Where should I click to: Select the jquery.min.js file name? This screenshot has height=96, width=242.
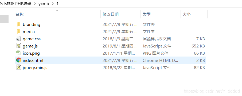click(35, 68)
